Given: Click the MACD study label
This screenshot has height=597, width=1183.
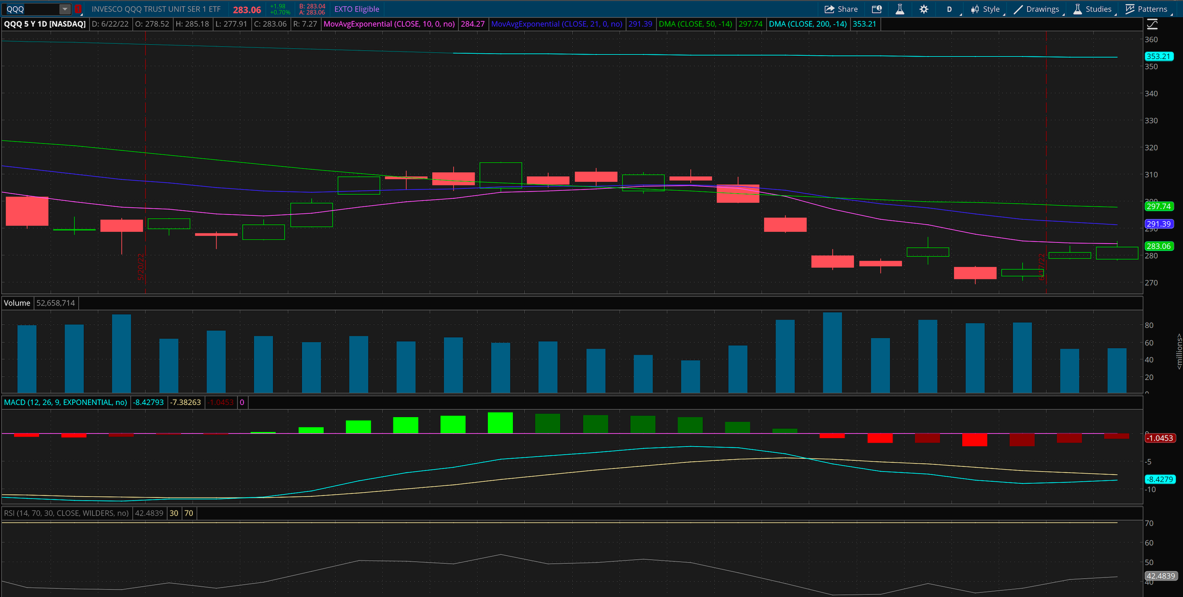Looking at the screenshot, I should tap(65, 402).
